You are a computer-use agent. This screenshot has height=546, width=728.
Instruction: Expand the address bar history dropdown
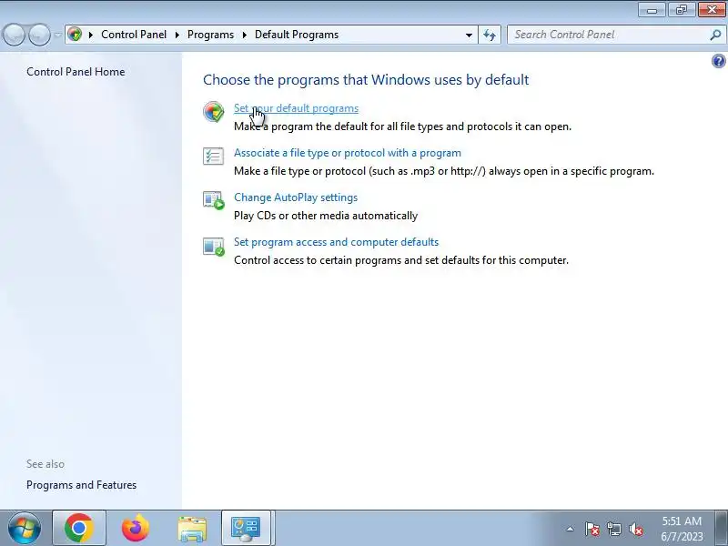(x=469, y=35)
